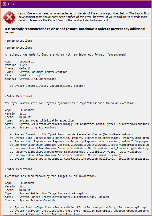Click the Source: System.Private.CoreLib line
This screenshot has width=152, height=216.
pyautogui.click(x=30, y=201)
